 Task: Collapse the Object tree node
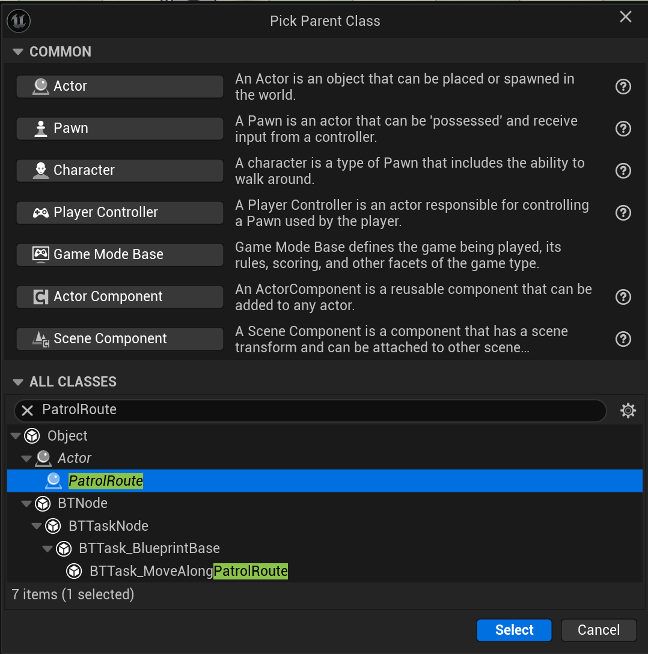(16, 436)
